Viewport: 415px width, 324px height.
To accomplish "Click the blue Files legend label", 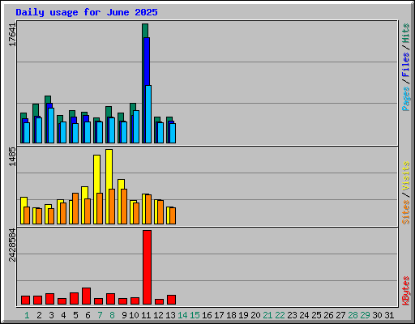I will (405, 64).
